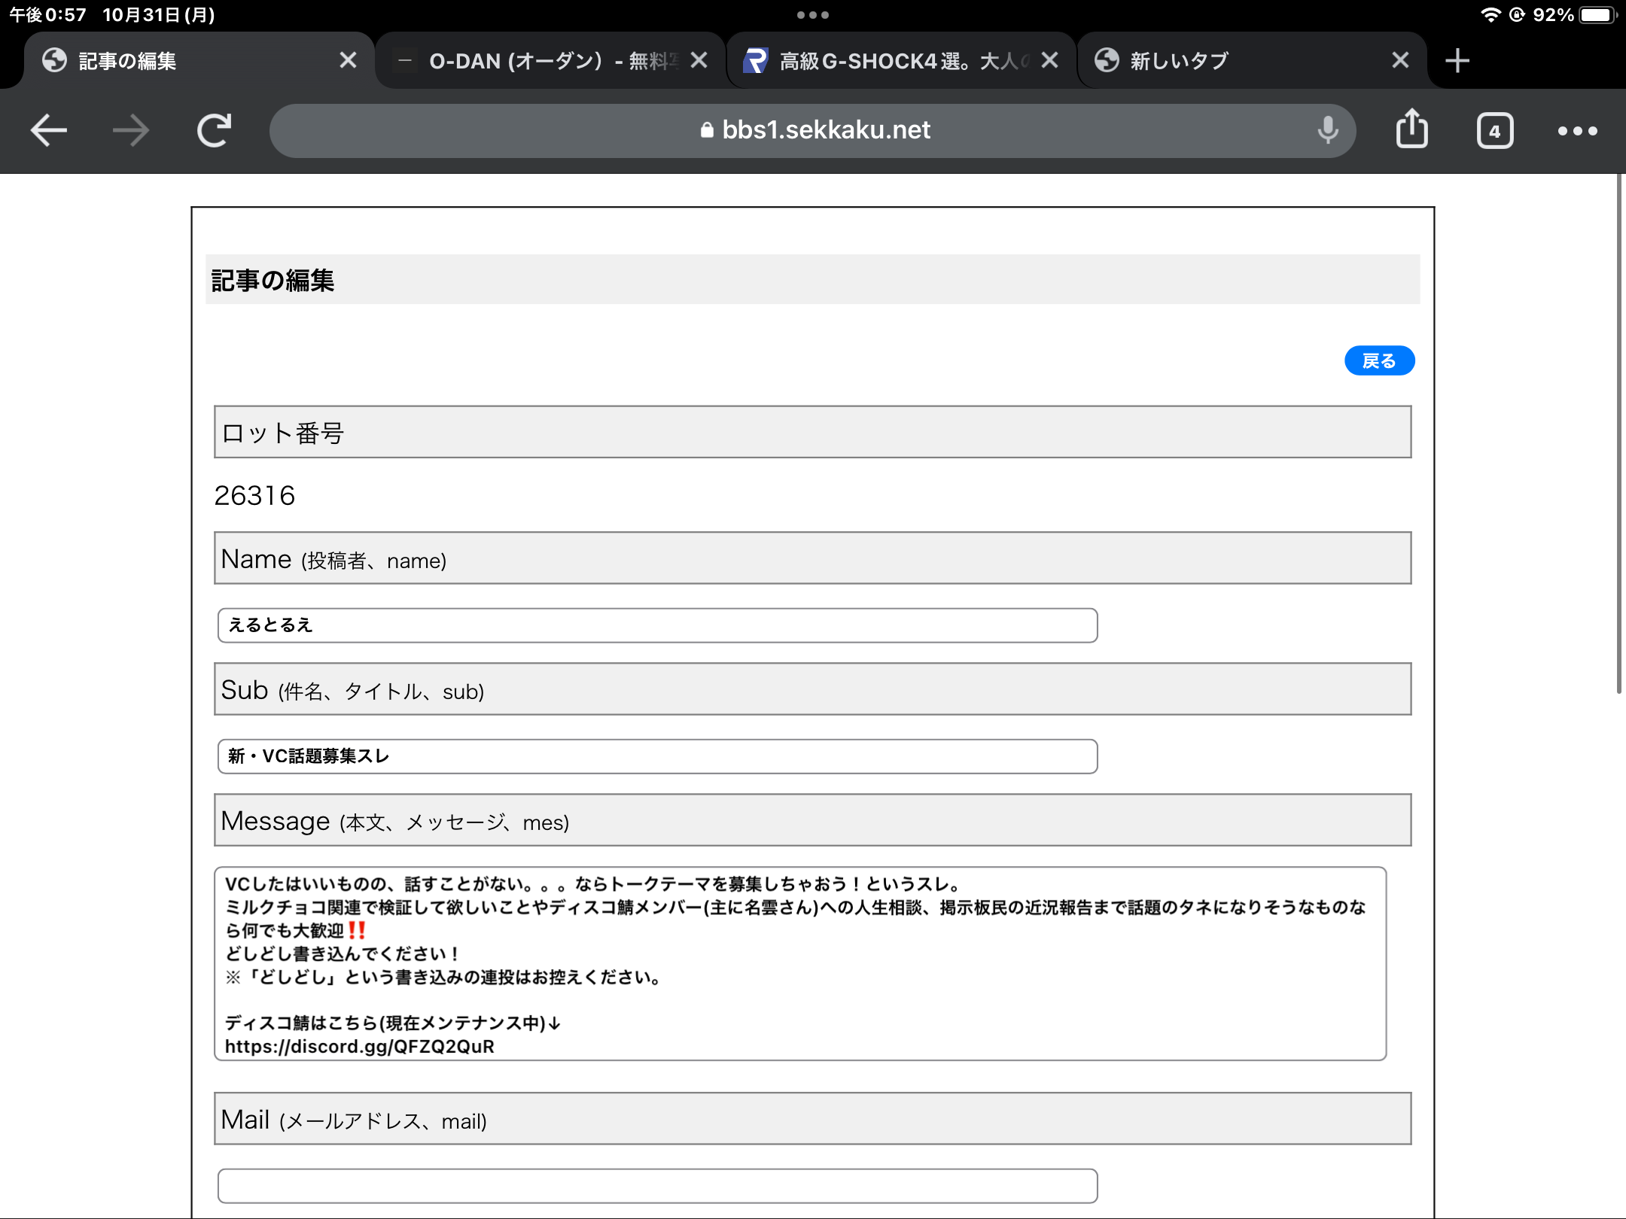
Task: Click the page vertical scrollbar
Action: click(x=1618, y=433)
